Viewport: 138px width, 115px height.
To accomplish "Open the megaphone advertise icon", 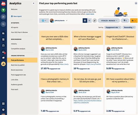I will point(3,58).
